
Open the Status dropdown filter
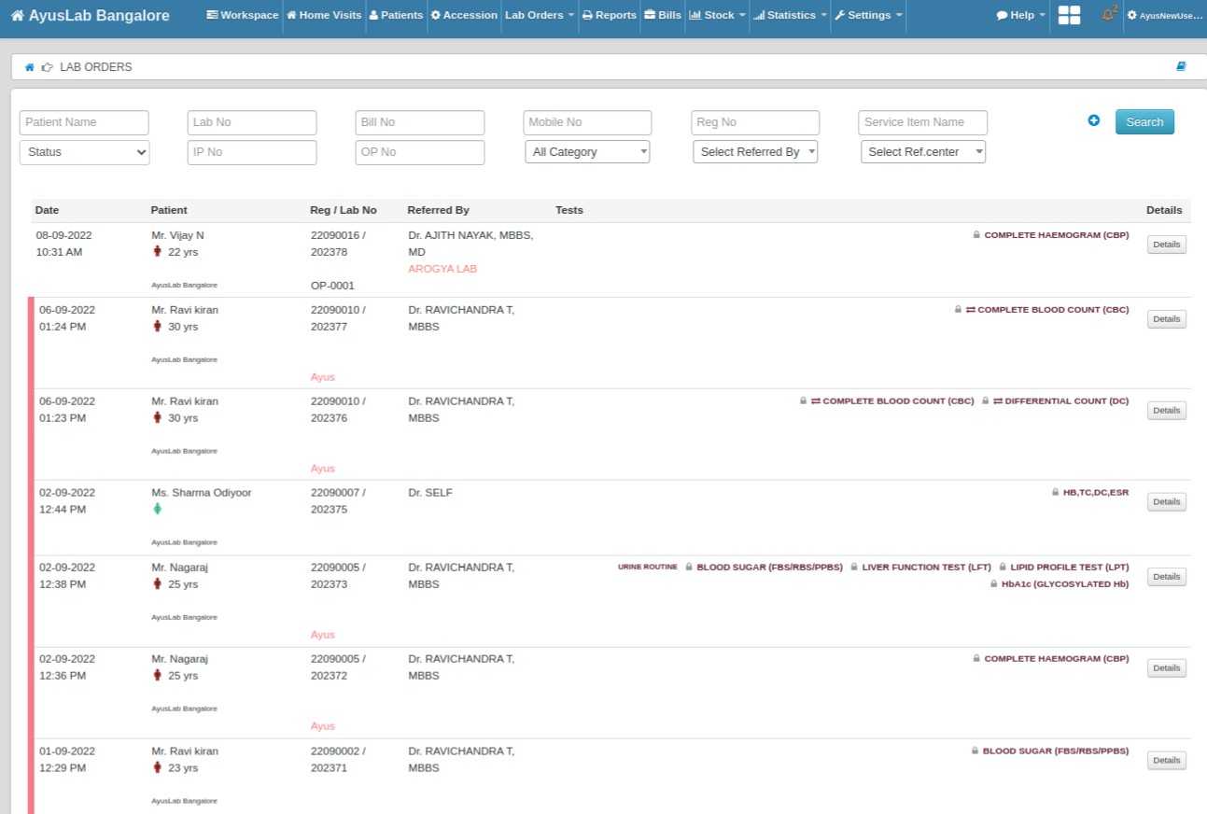tap(83, 150)
